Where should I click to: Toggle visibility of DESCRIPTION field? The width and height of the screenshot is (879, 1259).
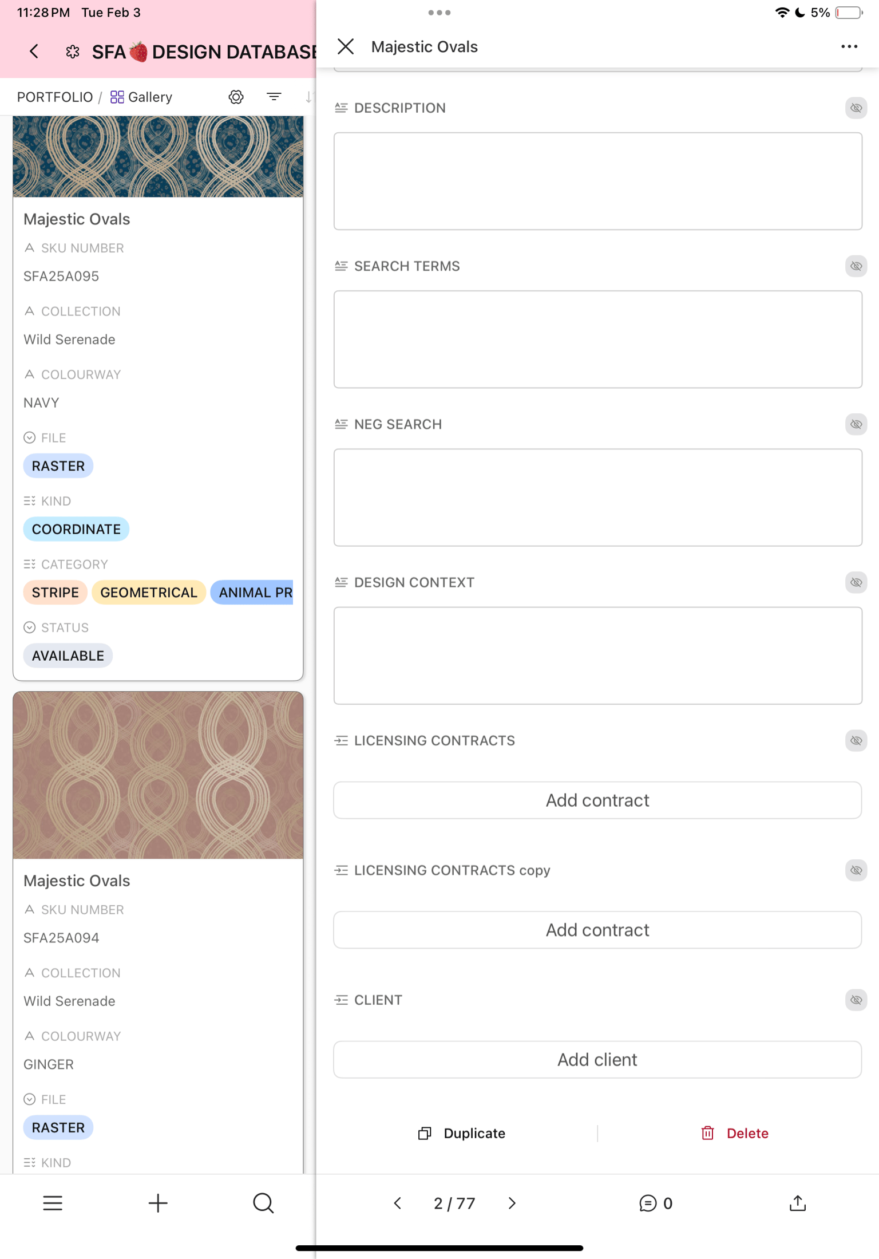[856, 108]
